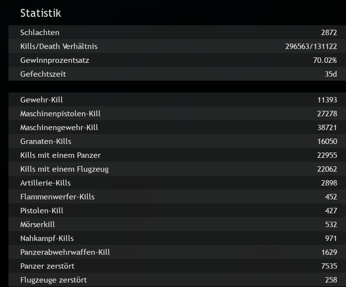This screenshot has width=346, height=287.
Task: Click the Flammenwerfer-Kills row
Action: coord(177,196)
